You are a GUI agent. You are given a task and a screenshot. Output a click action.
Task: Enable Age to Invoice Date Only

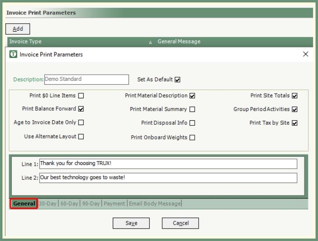(81, 122)
